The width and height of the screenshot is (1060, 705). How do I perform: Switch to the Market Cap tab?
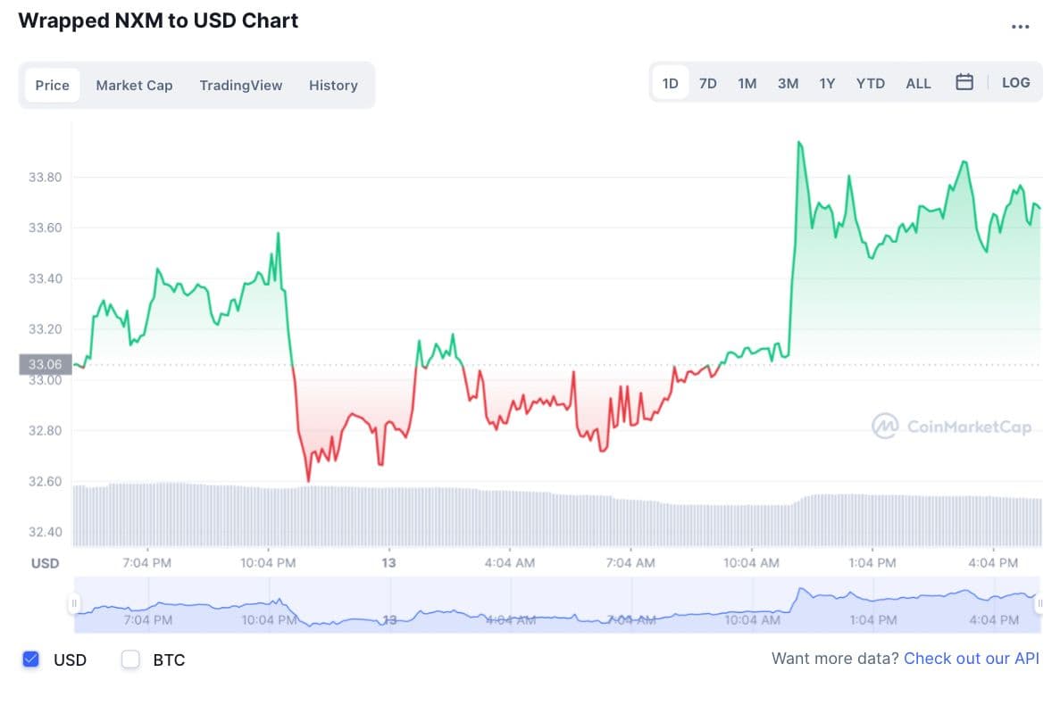click(134, 86)
